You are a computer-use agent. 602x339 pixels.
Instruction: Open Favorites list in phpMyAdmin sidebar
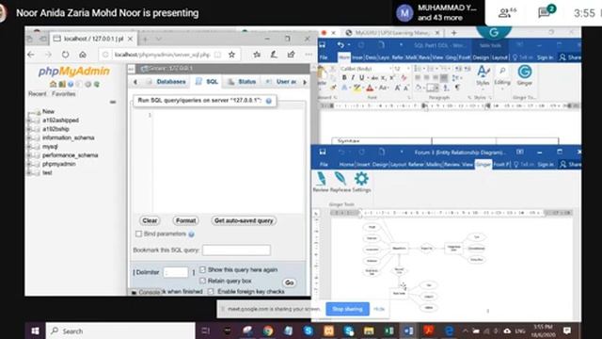click(x=64, y=94)
